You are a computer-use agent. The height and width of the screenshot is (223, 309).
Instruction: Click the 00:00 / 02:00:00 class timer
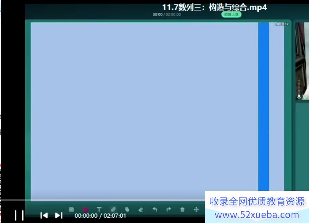point(167,14)
